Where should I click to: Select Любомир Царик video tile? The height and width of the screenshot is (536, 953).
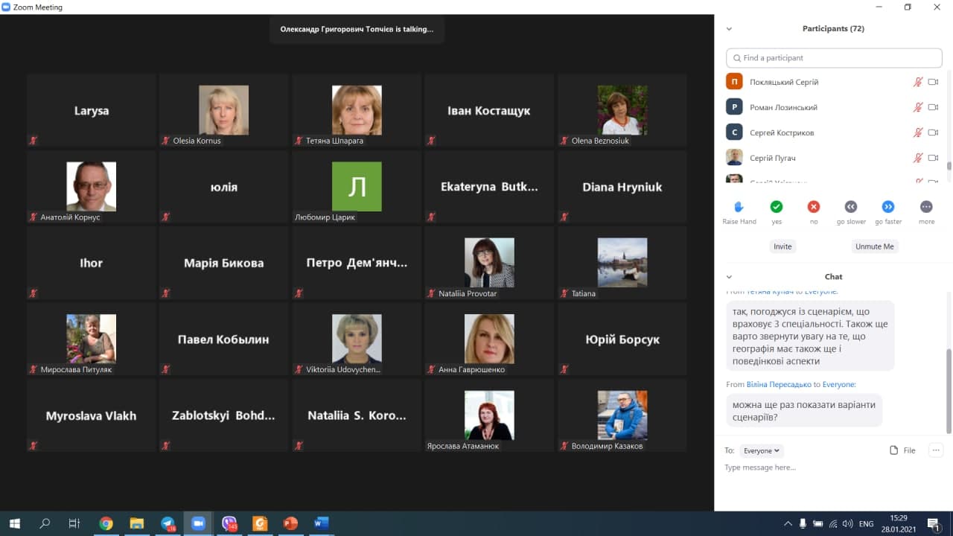(x=357, y=186)
